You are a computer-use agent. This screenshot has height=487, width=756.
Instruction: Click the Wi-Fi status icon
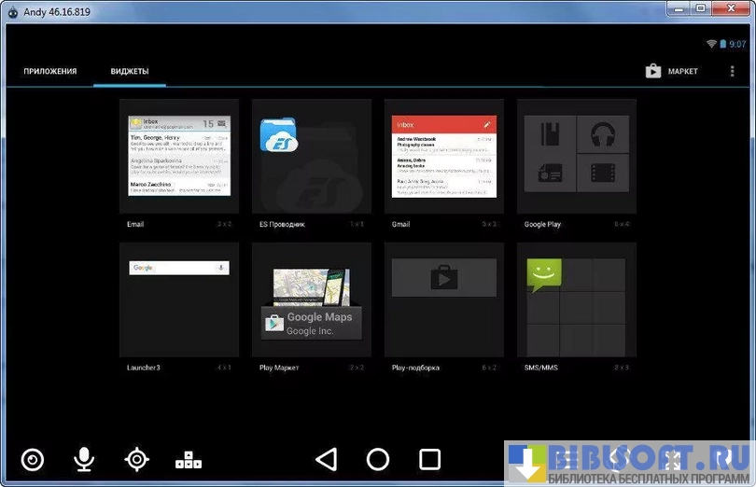point(711,44)
